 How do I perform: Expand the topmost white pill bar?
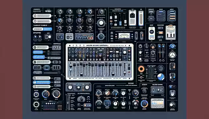(x=42, y=16)
